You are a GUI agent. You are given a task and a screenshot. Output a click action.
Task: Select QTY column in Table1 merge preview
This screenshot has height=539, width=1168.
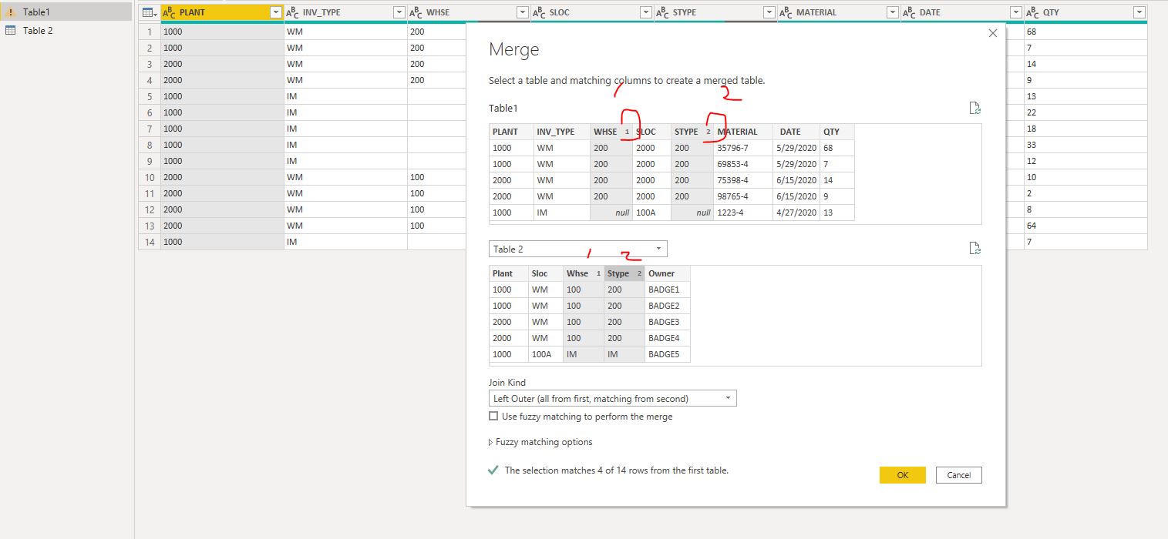pyautogui.click(x=837, y=132)
